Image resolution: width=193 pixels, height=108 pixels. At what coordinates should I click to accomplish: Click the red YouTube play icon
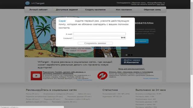pyautogui.click(x=36, y=76)
